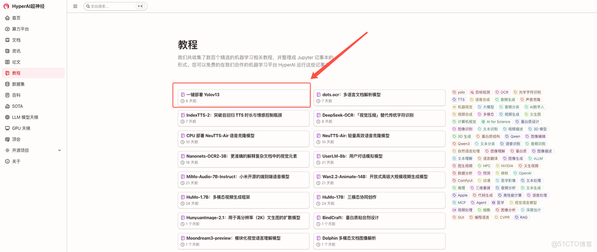Click the 全站搜索 search field

[x=115, y=7]
